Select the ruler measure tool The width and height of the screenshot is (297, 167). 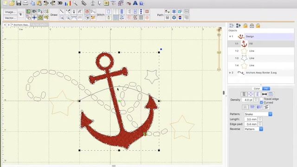click(84, 3)
